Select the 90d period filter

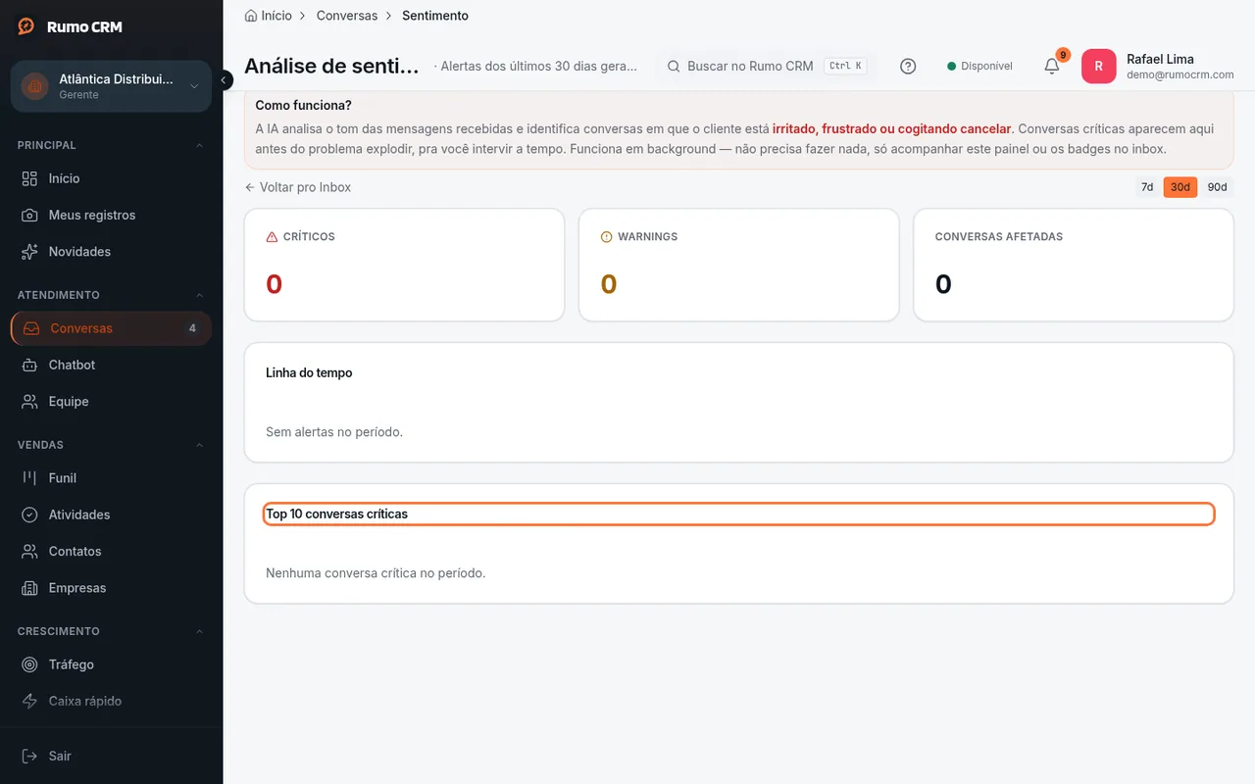[1217, 187]
